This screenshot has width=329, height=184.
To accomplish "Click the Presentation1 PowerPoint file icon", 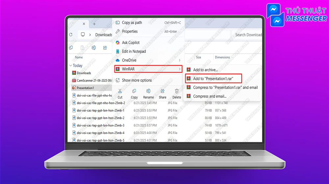I will coord(74,88).
